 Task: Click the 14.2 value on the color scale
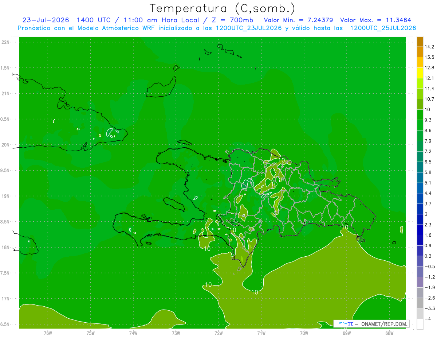[430, 47]
